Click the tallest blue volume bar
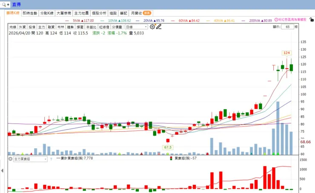315x193 pixels. pyautogui.click(x=278, y=128)
